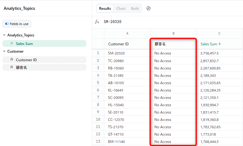Click the Sales Sum column title
This screenshot has height=146, width=243.
[209, 44]
